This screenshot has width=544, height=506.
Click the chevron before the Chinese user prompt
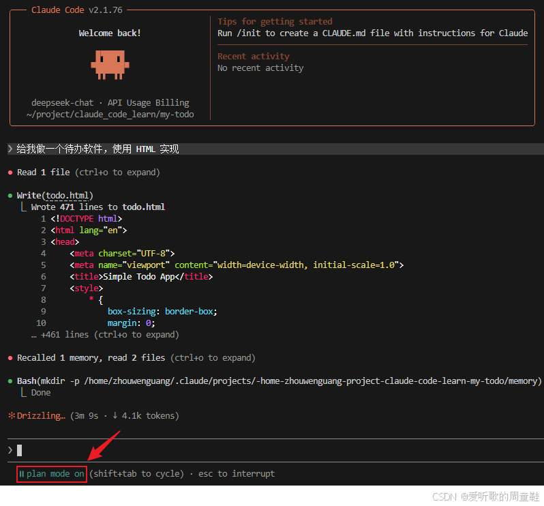pos(10,149)
